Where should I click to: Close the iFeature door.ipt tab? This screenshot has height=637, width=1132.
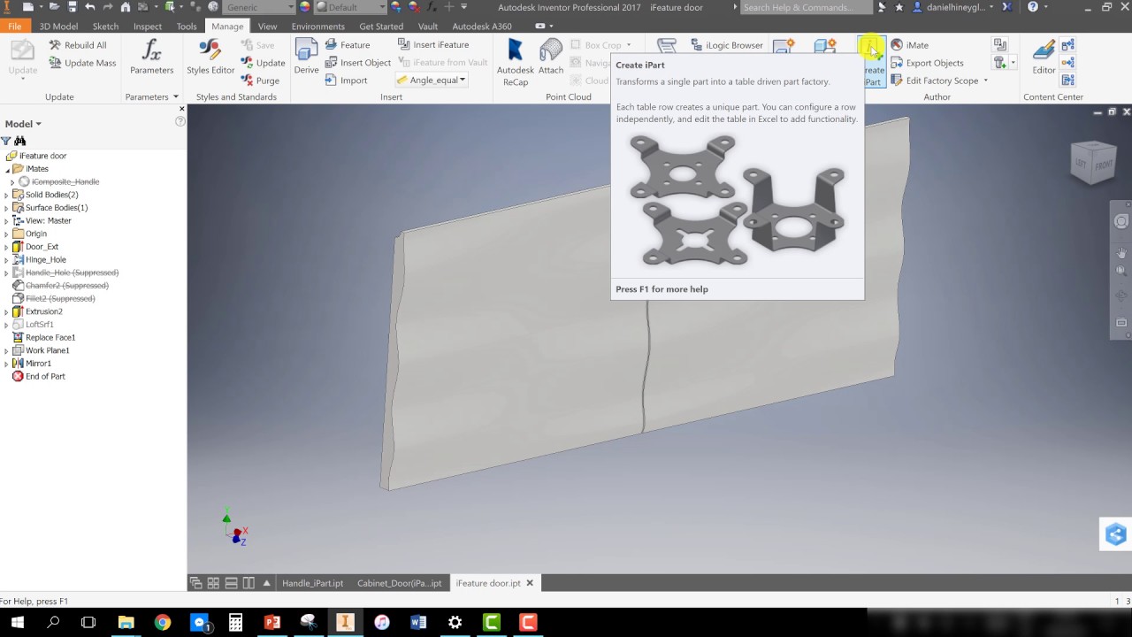coord(530,583)
